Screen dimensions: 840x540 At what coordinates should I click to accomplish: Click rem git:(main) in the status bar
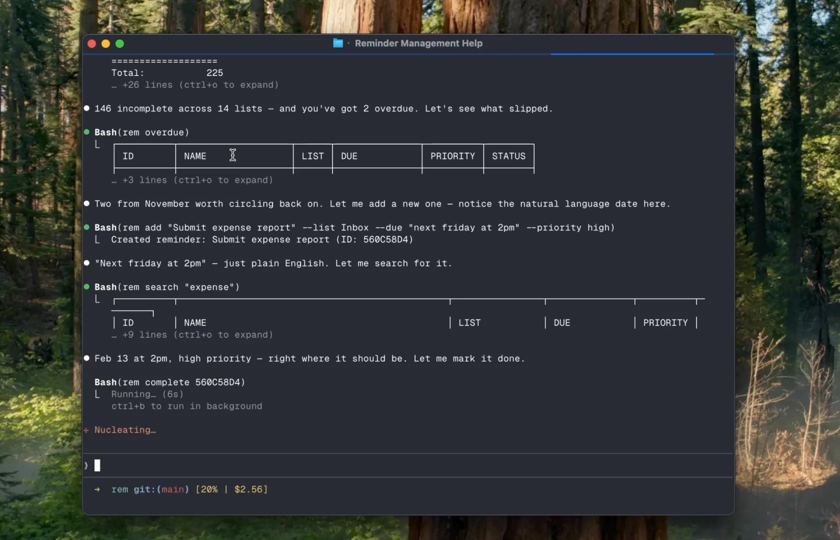pyautogui.click(x=150, y=489)
